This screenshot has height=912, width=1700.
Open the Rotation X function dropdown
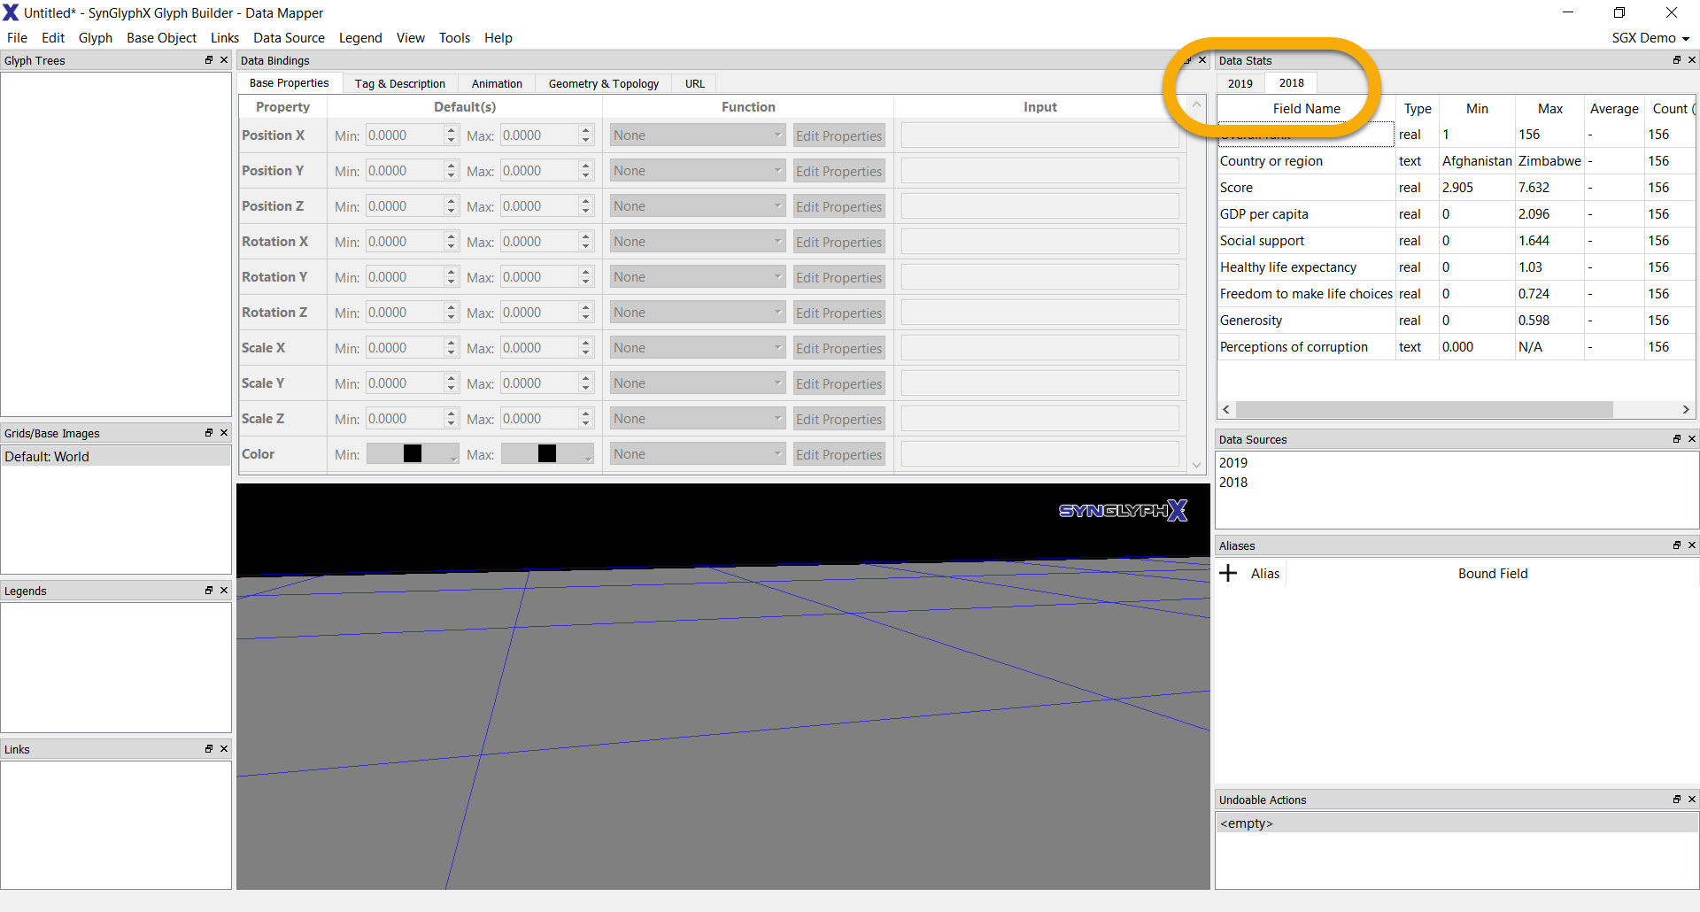(x=698, y=242)
